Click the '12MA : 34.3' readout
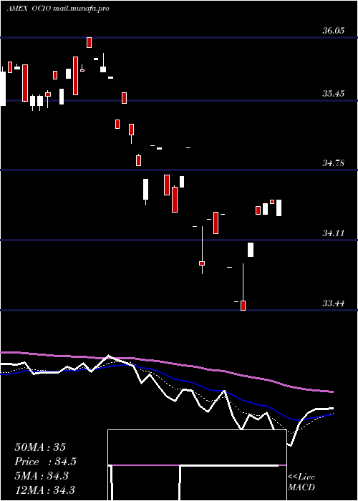Image resolution: width=358 pixels, height=501 pixels. pos(44,490)
